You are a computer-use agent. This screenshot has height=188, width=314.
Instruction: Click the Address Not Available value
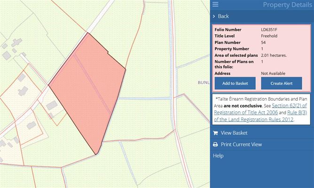273,73
